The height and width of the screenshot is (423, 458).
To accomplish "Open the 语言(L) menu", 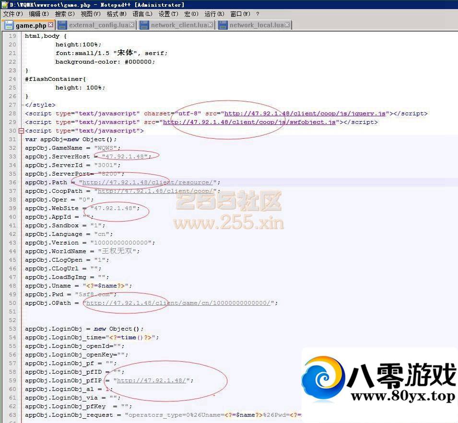I will [x=142, y=14].
